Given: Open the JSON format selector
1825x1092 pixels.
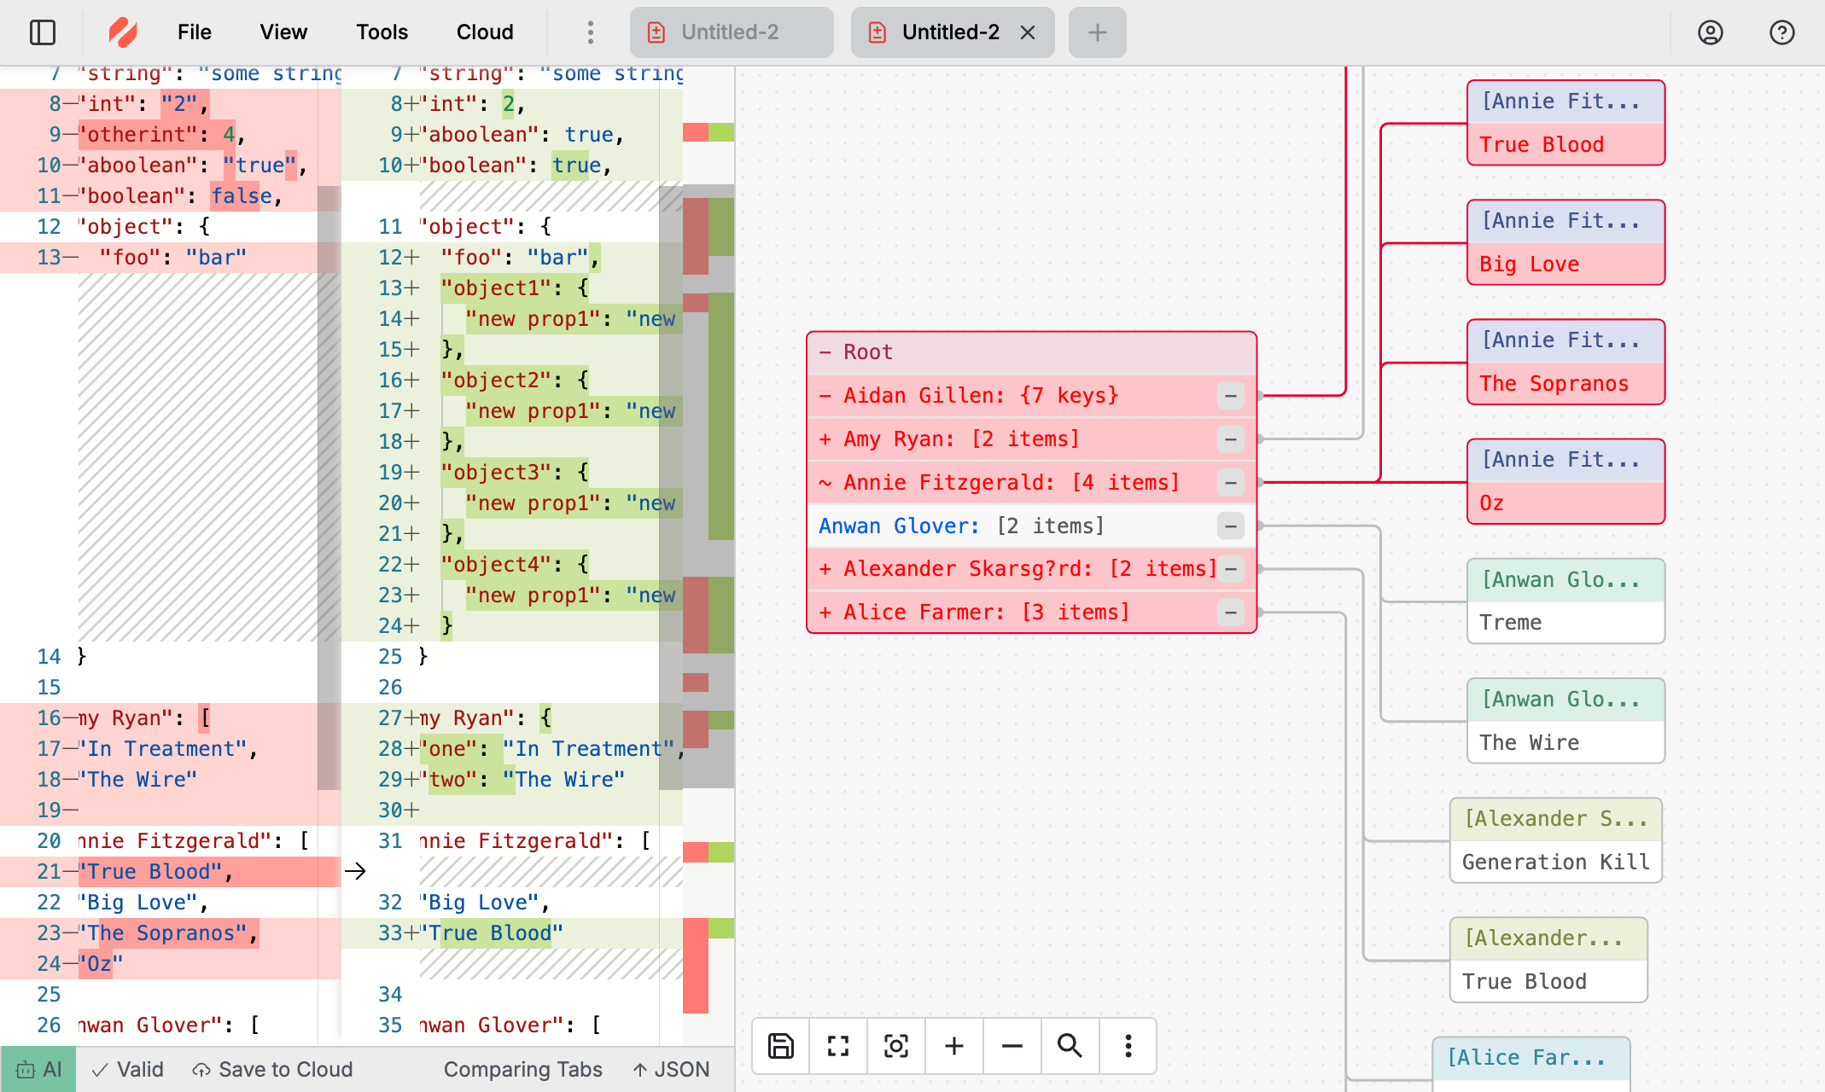Looking at the screenshot, I should click(671, 1069).
